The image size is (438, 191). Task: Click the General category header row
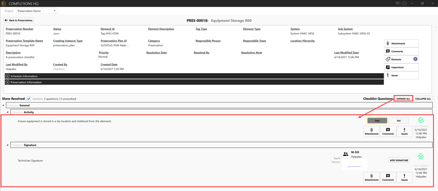[x=219, y=105]
